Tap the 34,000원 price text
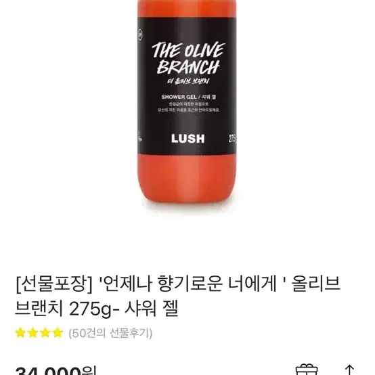 tap(56, 370)
